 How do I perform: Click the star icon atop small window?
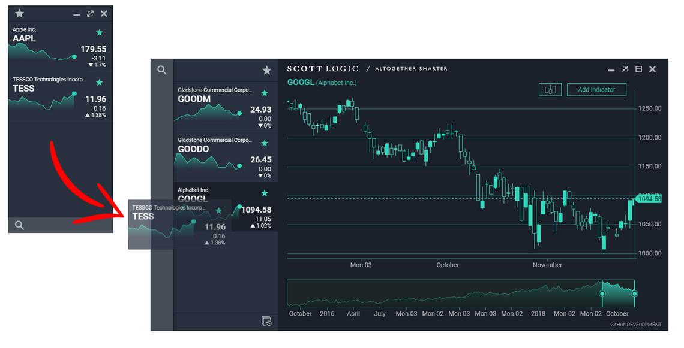click(19, 13)
